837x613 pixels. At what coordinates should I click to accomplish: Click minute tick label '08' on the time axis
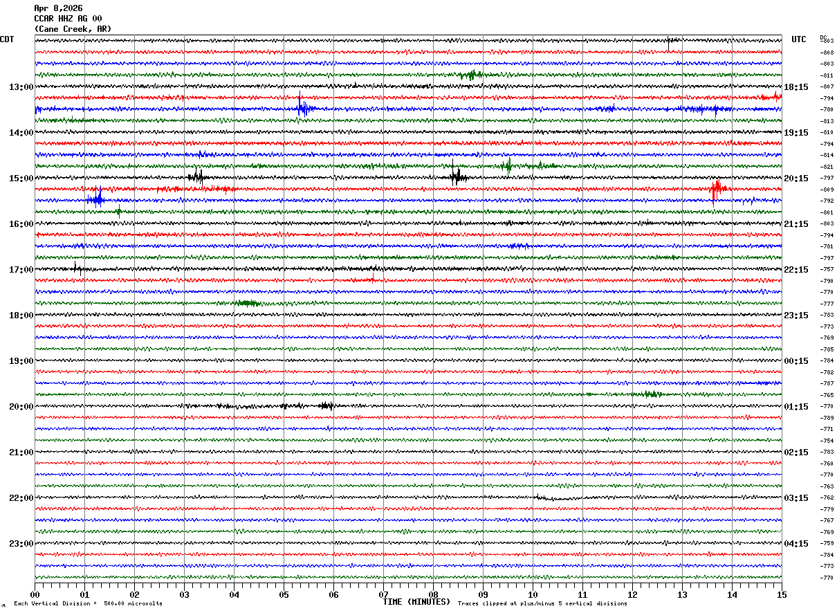click(x=433, y=594)
